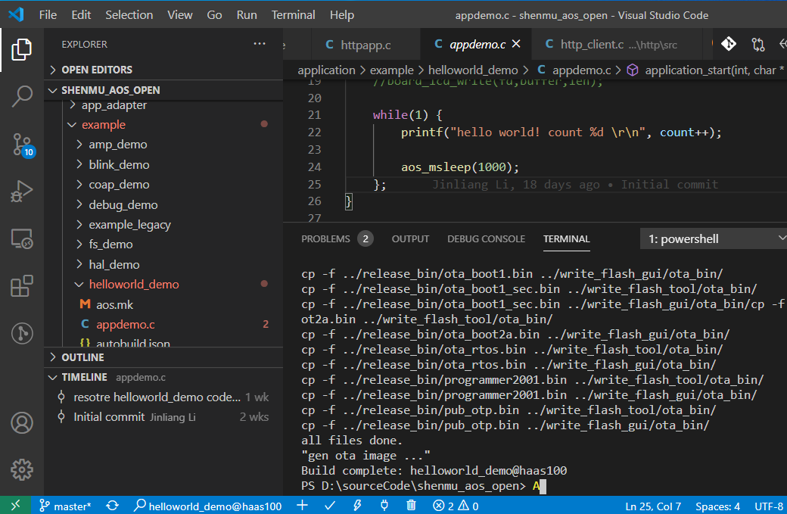This screenshot has height=514, width=787.
Task: Open aos.mk file in explorer
Action: tap(163, 304)
